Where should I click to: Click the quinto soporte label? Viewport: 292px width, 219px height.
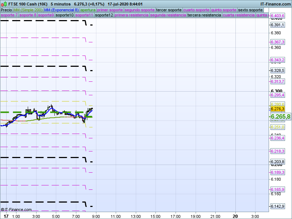tap(224, 10)
